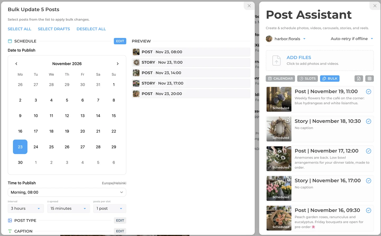Open the 3 hours interval dropdown
Image resolution: width=381 pixels, height=236 pixels.
click(26, 209)
